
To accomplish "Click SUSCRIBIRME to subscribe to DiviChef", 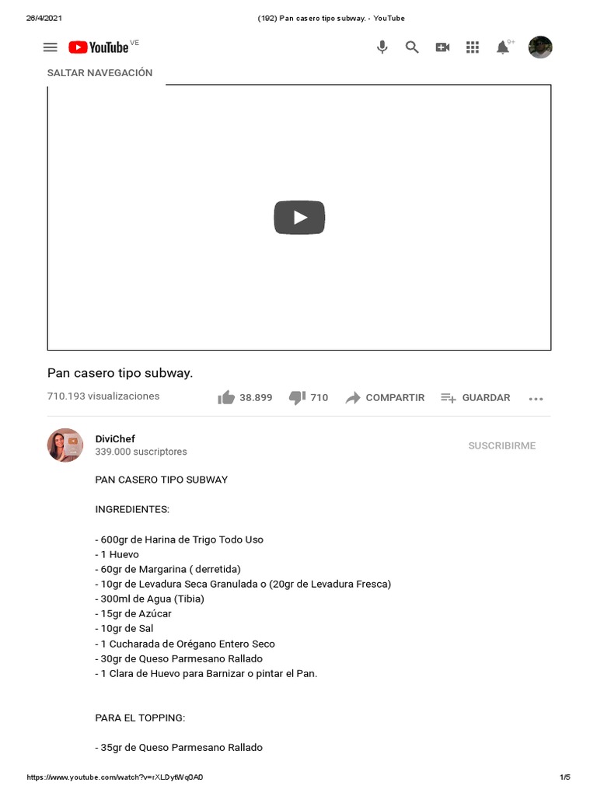I will (x=501, y=445).
